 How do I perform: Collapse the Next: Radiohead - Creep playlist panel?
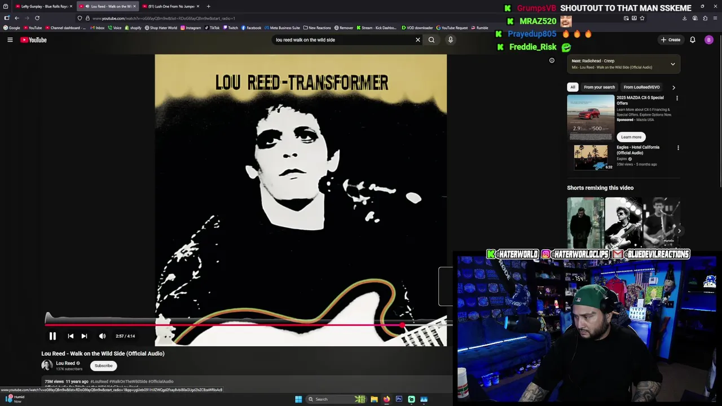[672, 64]
